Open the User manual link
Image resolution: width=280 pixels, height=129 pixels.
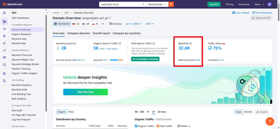pyautogui.click(x=241, y=13)
